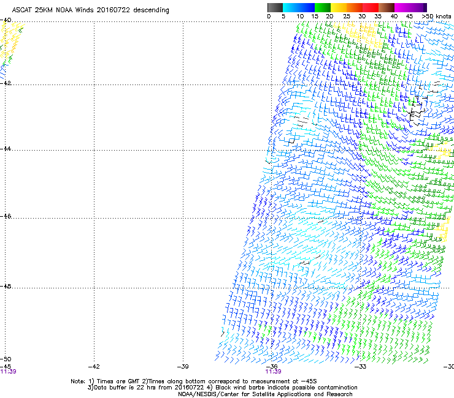This screenshot has width=454, height=398.
Task: Select the red 30-35 knots legend segment
Action: click(x=371, y=7)
